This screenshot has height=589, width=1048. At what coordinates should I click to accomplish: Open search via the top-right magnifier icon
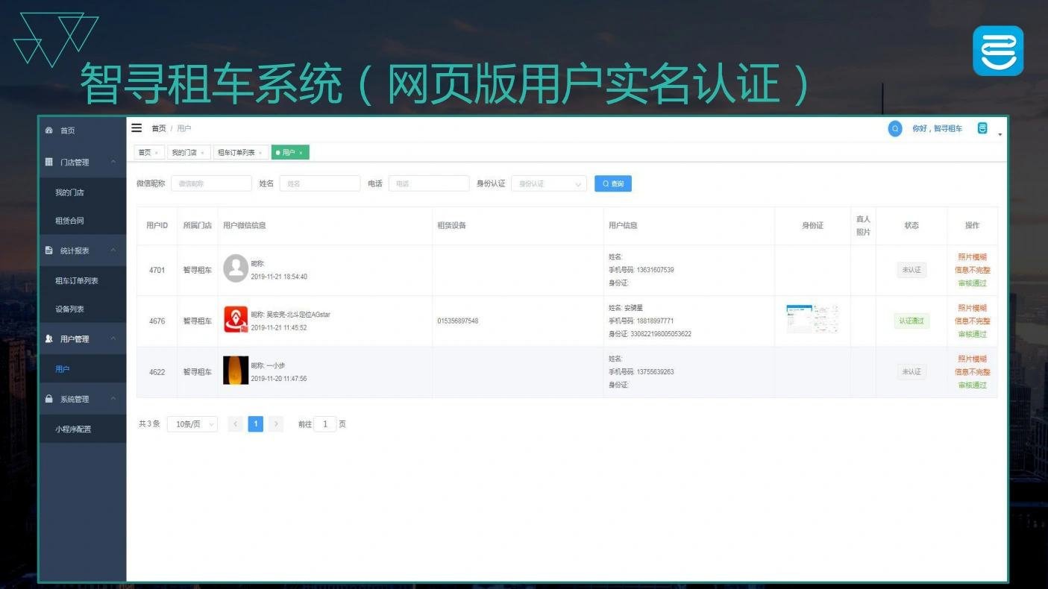pos(894,128)
